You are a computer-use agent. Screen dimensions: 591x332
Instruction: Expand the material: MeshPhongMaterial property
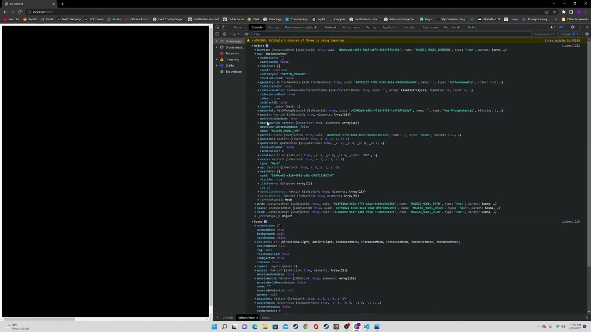click(x=259, y=111)
